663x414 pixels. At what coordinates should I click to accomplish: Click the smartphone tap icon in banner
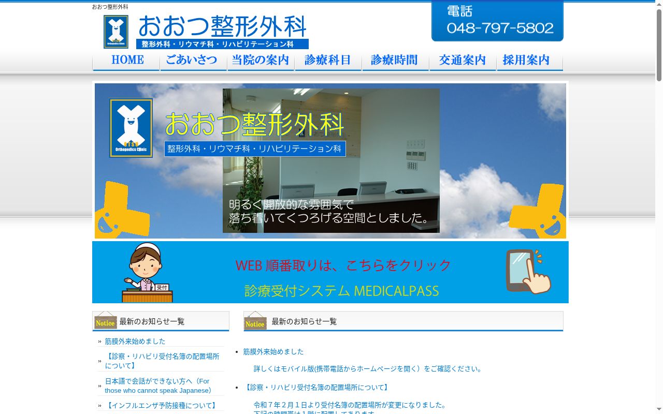point(528,272)
